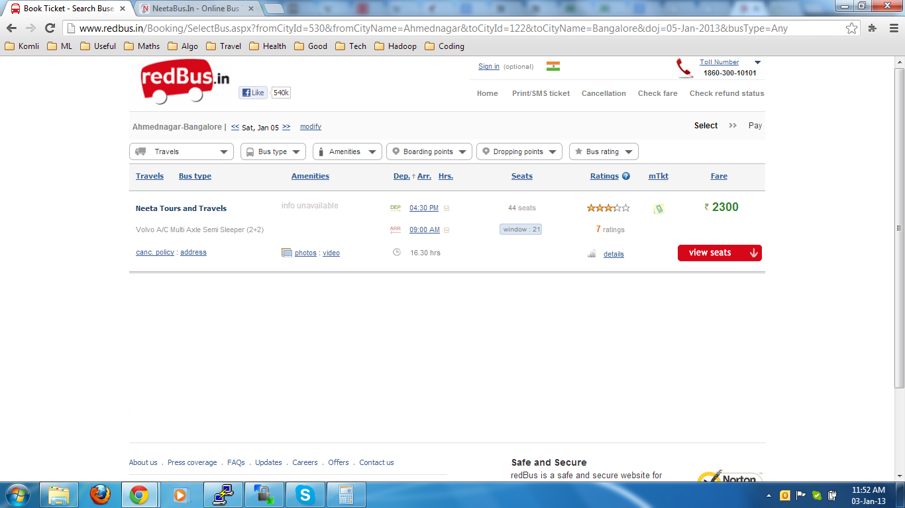Click the Press coverage footer link

coord(192,462)
